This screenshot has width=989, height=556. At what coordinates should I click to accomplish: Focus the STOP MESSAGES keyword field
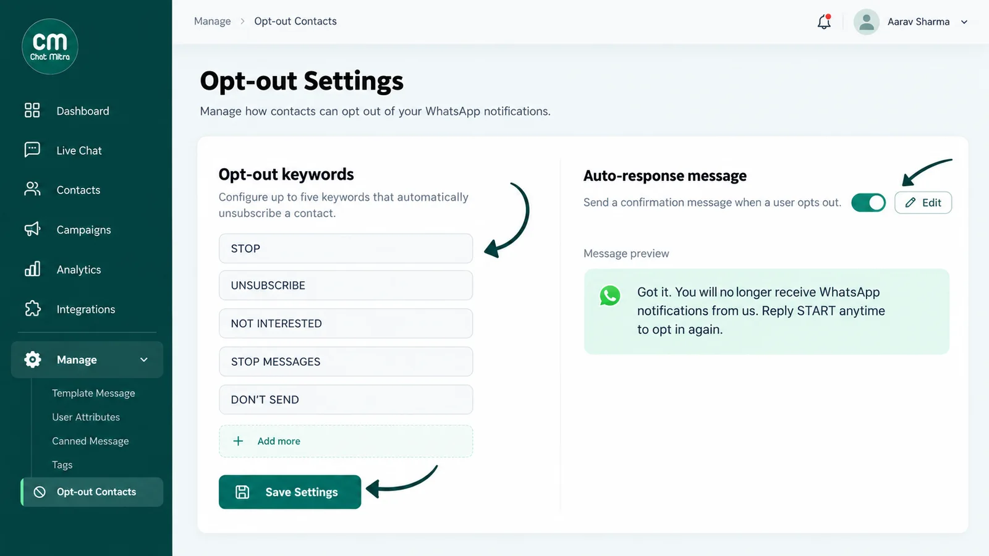pyautogui.click(x=346, y=361)
